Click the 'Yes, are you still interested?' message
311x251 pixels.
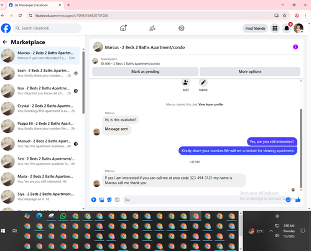pos(272,142)
